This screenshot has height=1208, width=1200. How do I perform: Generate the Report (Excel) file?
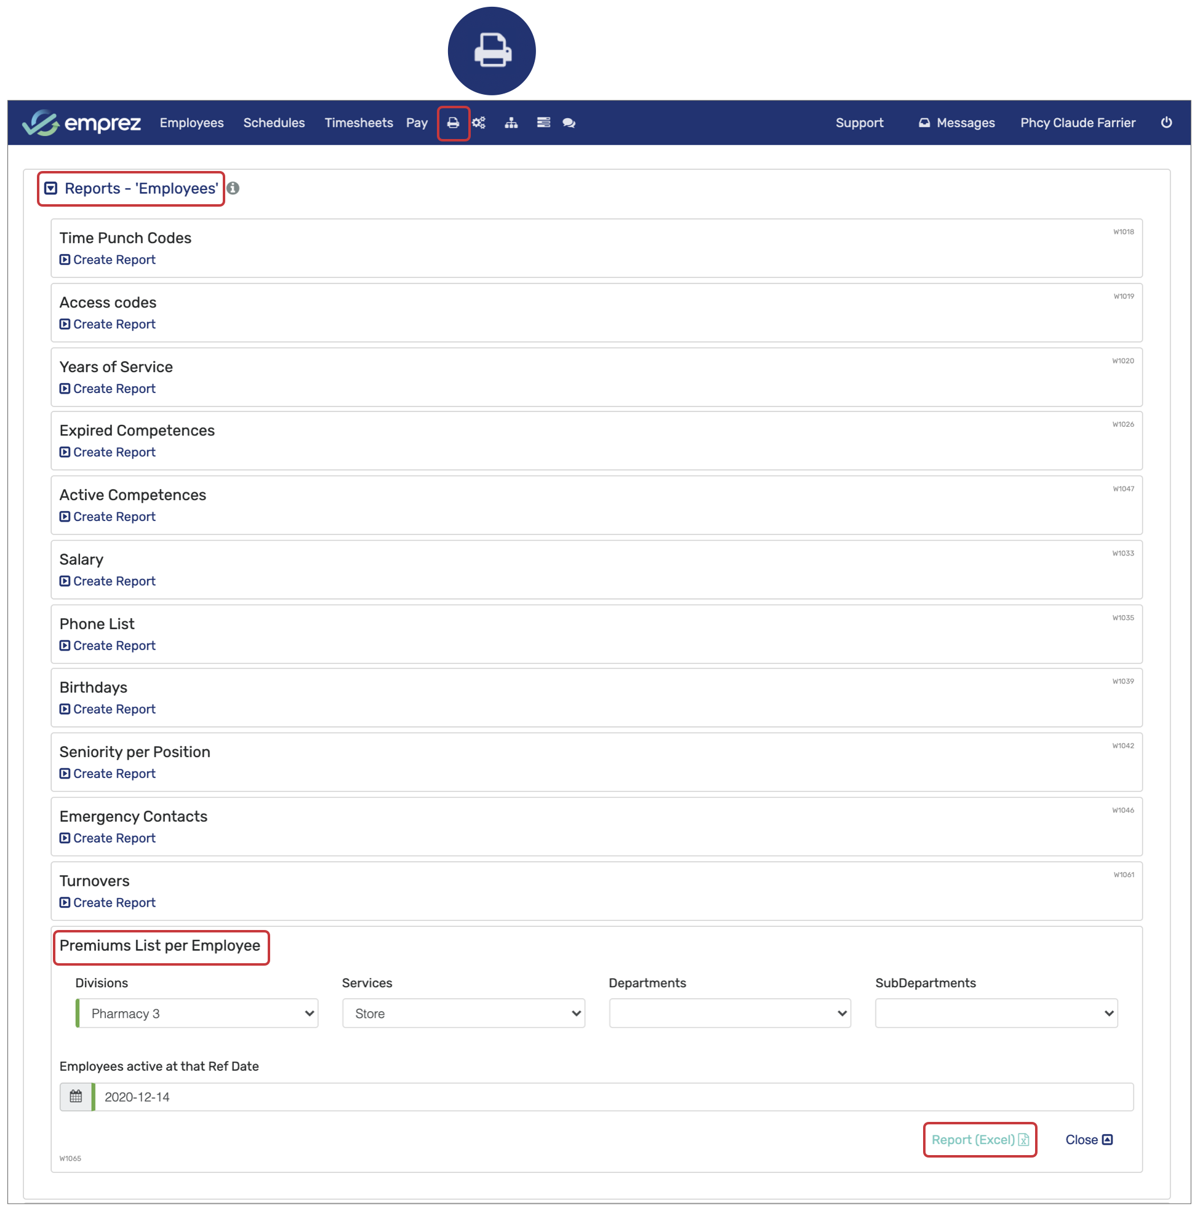(979, 1140)
